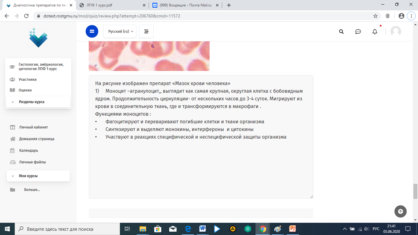
Task: Close the ЛПФ 1 курс.pdf tab
Action: (144, 5)
